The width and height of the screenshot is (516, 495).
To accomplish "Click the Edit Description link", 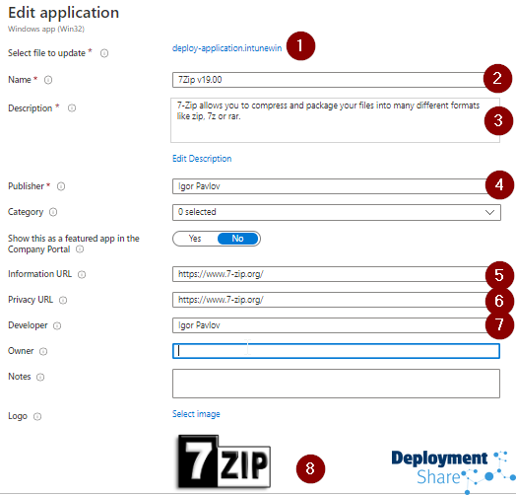I will (x=202, y=159).
